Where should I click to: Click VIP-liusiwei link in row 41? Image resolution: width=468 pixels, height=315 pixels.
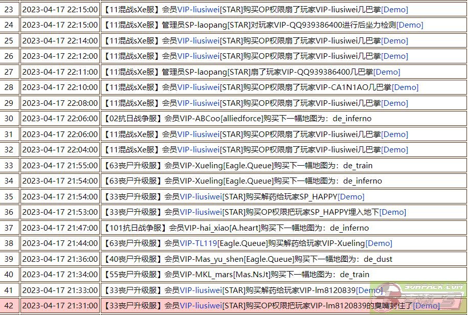click(x=201, y=290)
